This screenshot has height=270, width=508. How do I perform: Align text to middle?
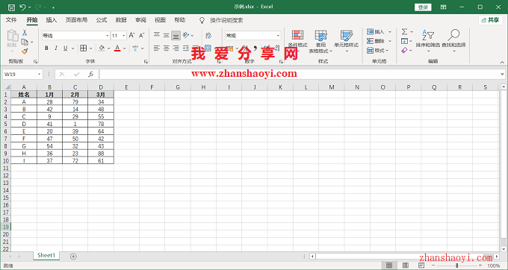(x=166, y=35)
